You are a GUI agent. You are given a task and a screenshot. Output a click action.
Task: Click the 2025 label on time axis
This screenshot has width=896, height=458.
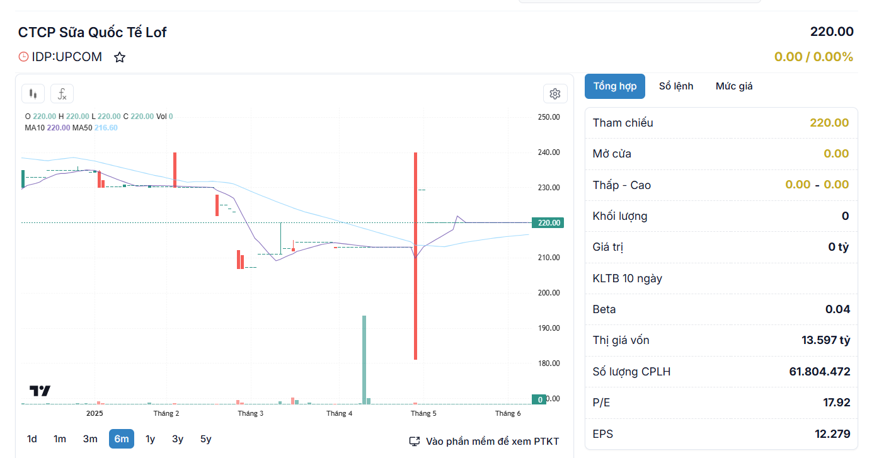tap(95, 413)
